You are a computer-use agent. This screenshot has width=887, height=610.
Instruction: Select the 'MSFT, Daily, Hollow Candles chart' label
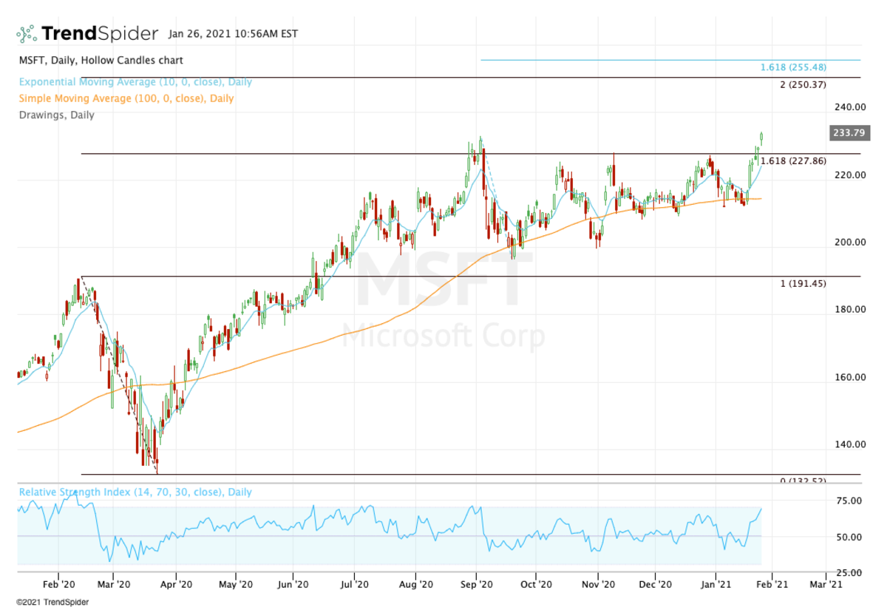100,61
